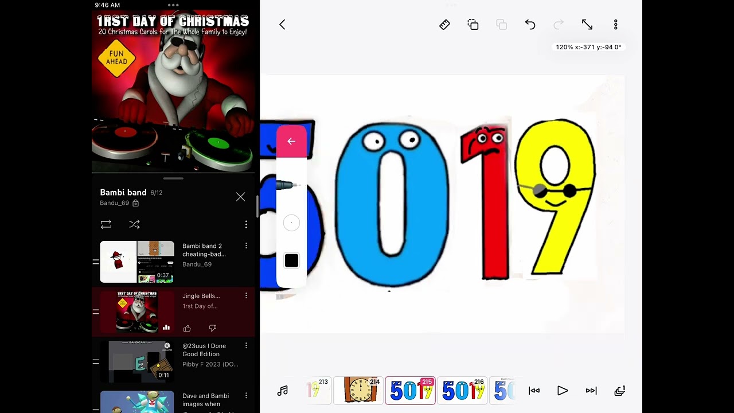Like the Jingle Bells track

click(187, 328)
